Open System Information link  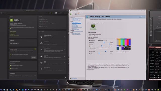coord(74,79)
